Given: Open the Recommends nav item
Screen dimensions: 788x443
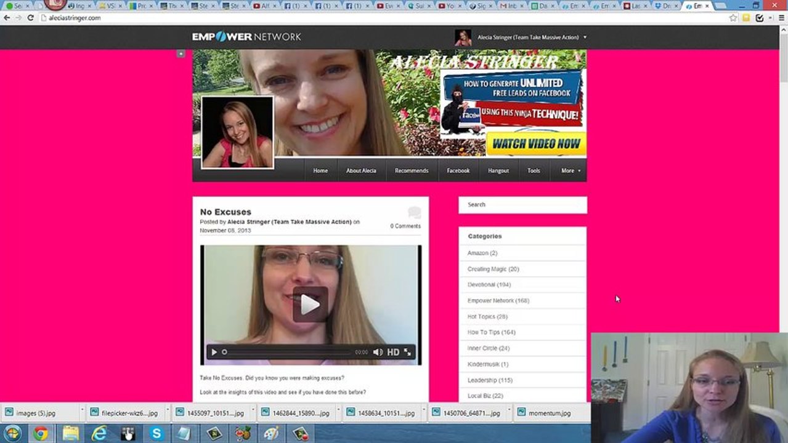Looking at the screenshot, I should (412, 170).
